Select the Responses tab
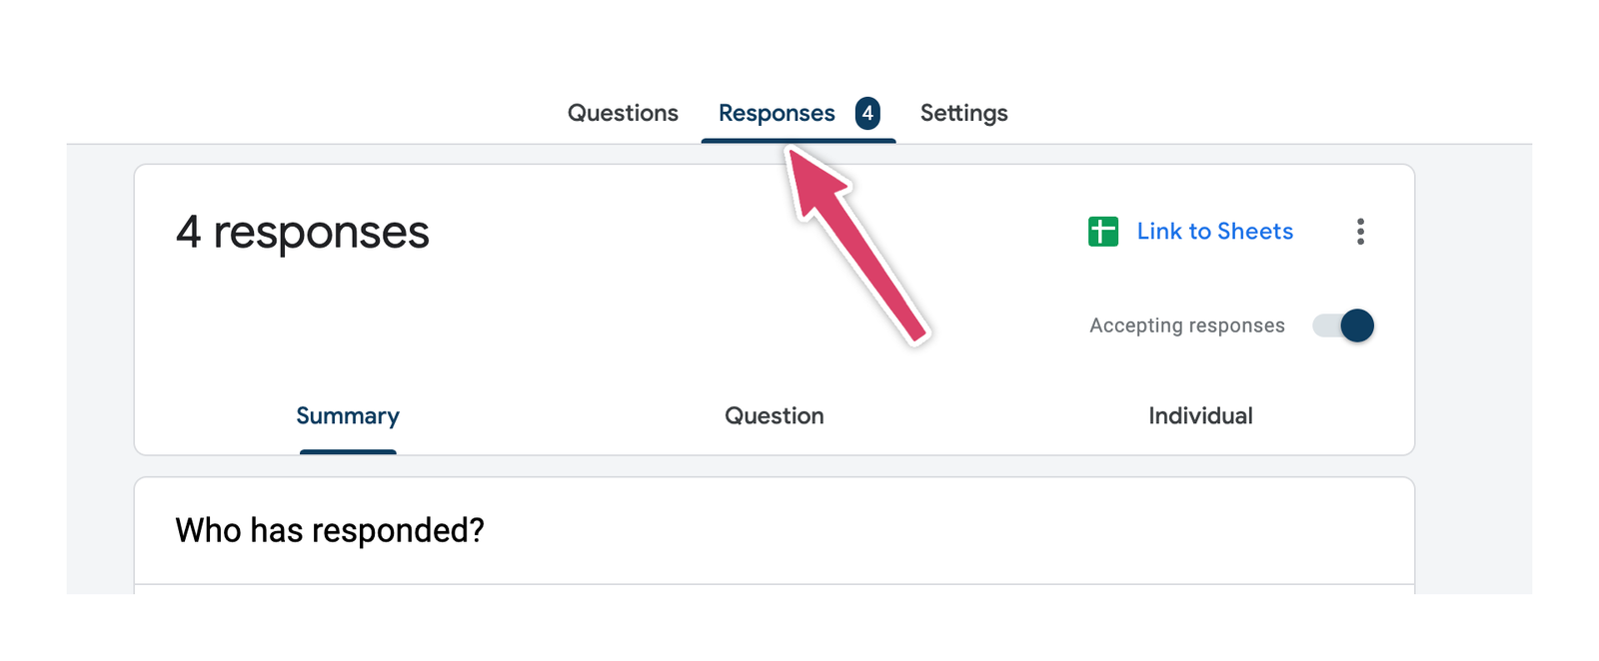The image size is (1599, 661). 777,113
